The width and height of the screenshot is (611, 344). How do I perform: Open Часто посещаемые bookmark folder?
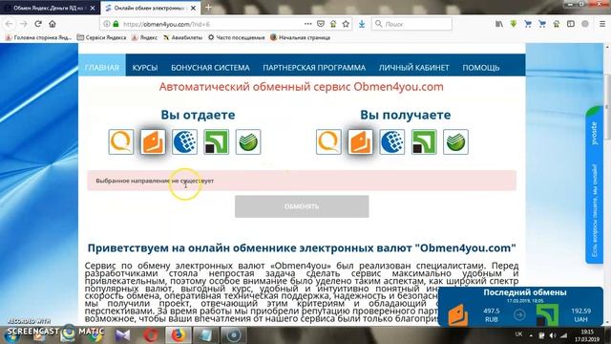point(236,37)
